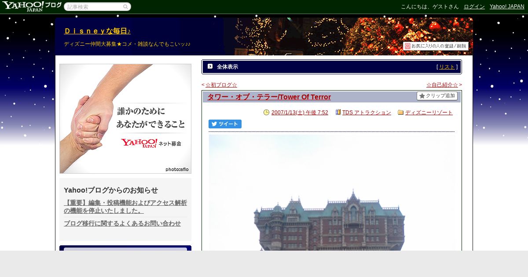Click the heart favorite icon
This screenshot has height=277, width=528.
coord(407,46)
